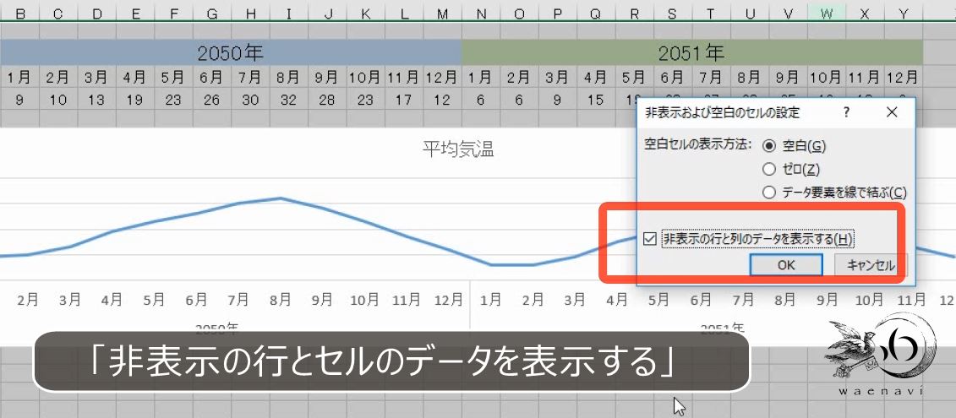The width and height of the screenshot is (956, 418).
Task: Select the merged 2050年 header cell
Action: (x=231, y=53)
